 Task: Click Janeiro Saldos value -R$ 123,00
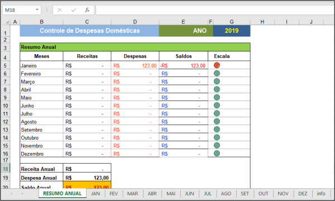coord(184,65)
